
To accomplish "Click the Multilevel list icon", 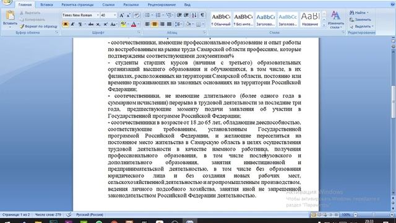I will pos(169,15).
